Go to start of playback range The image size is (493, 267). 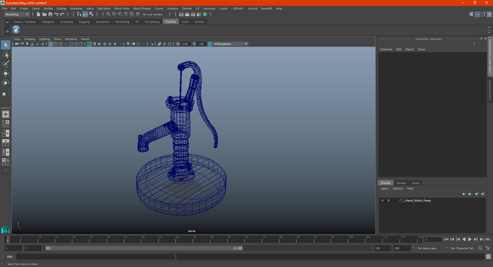point(446,239)
